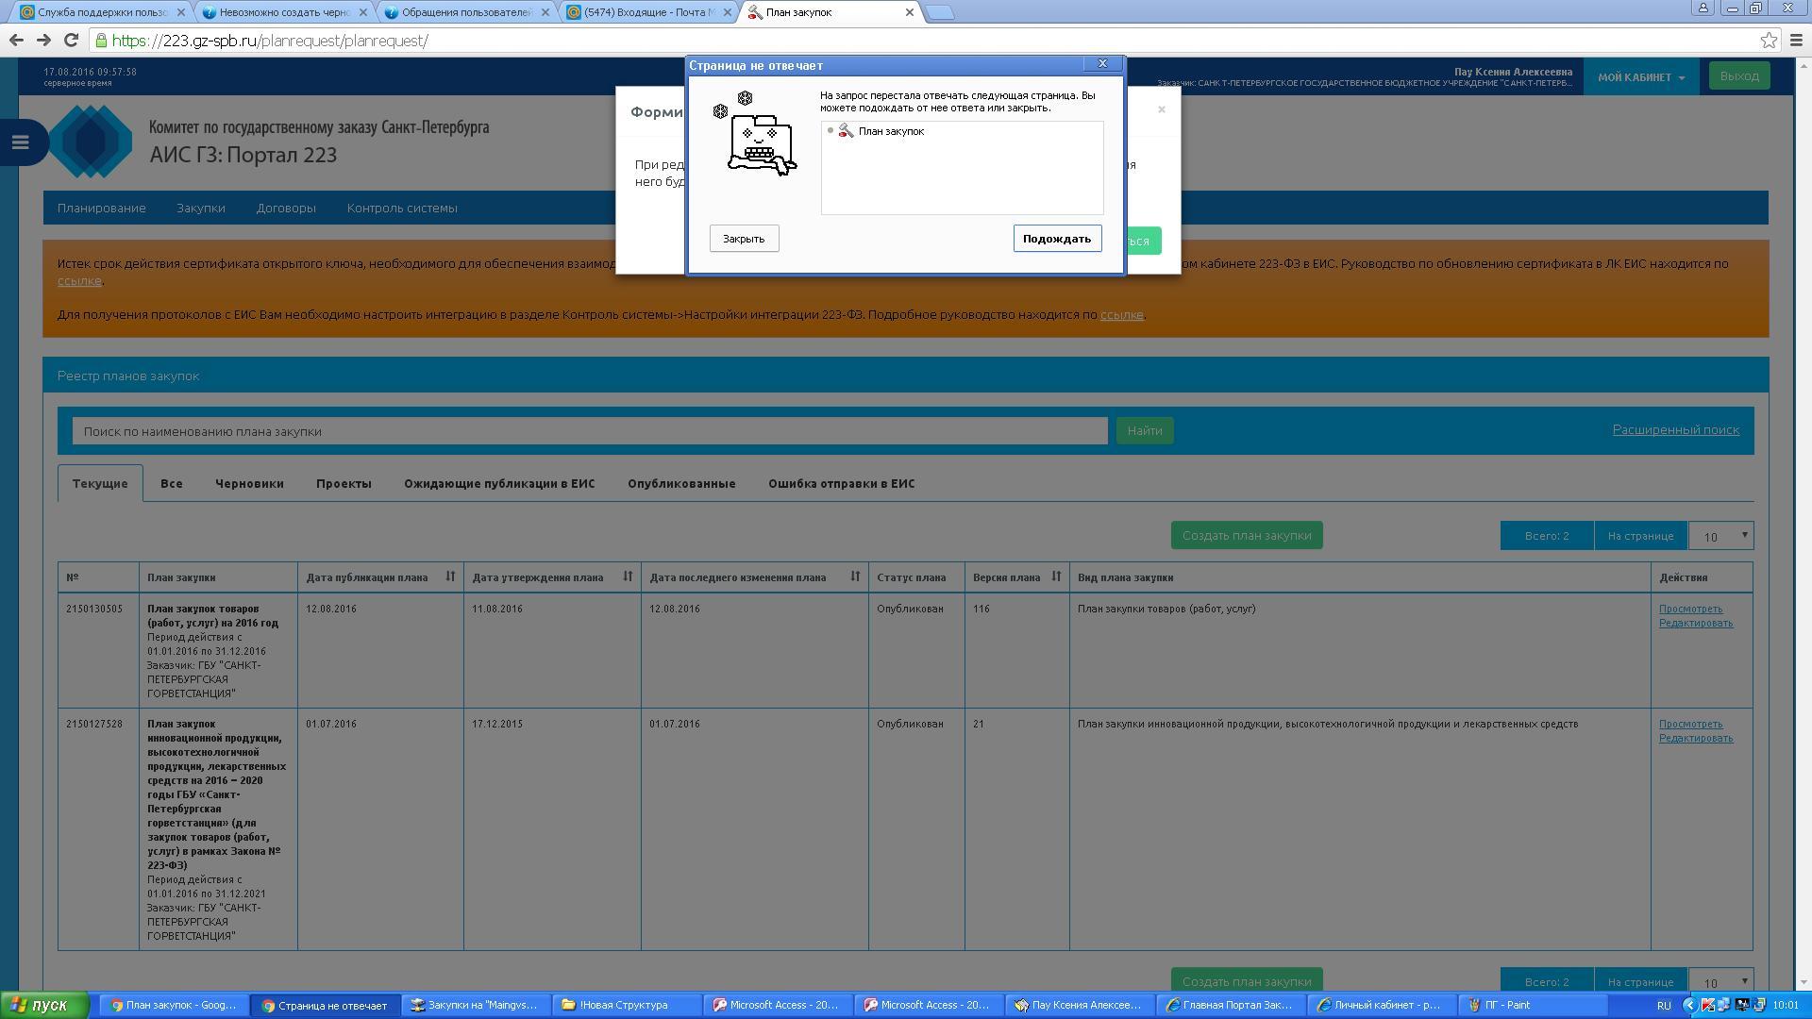Open the hamburger side menu
Viewport: 1812px width, 1019px height.
pos(20,142)
